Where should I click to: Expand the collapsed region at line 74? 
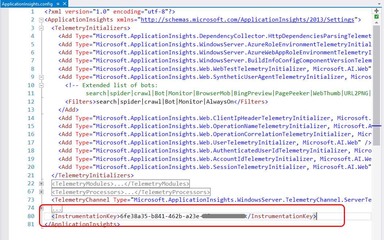click(x=41, y=208)
